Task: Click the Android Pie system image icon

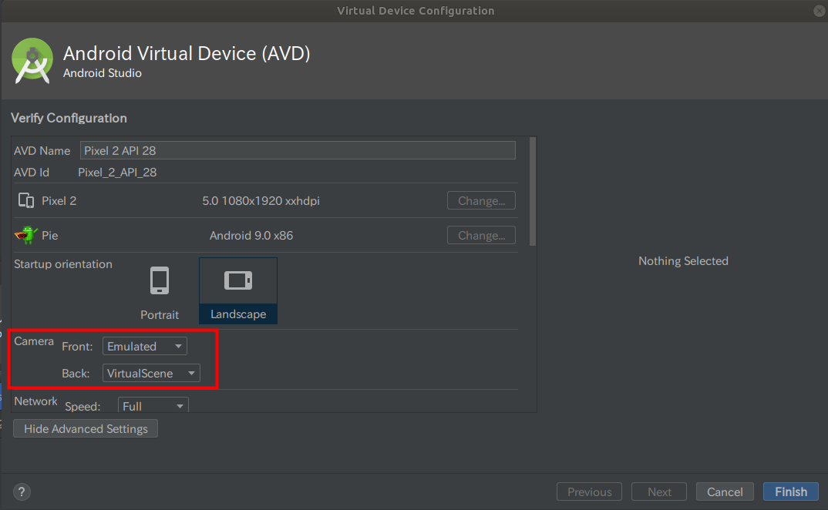Action: [26, 235]
